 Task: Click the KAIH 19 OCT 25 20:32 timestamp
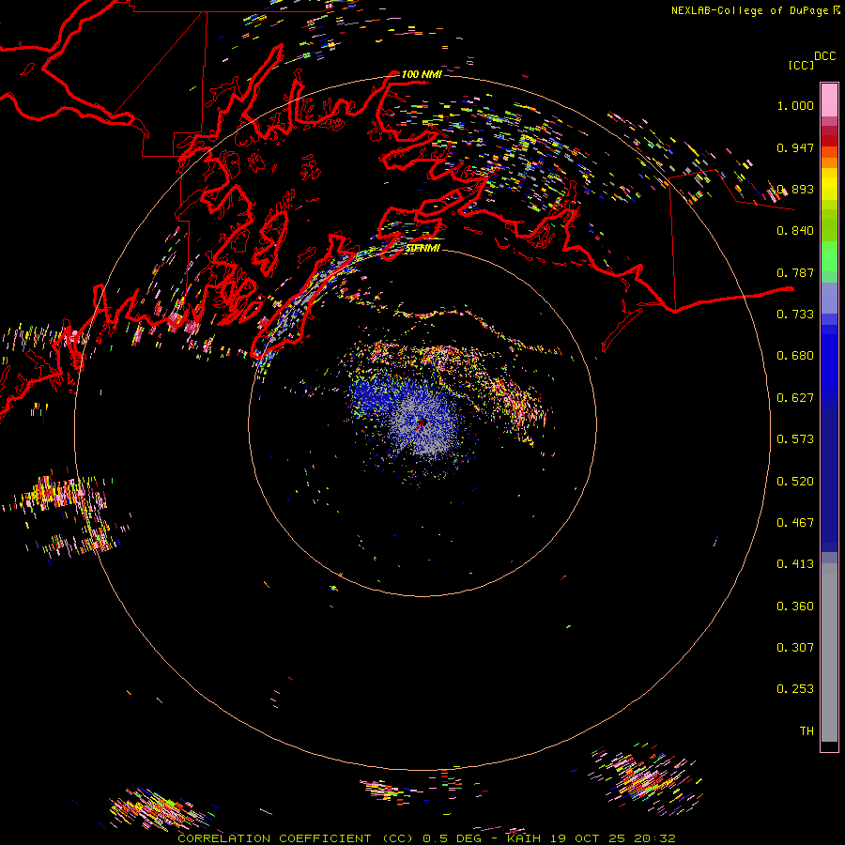pyautogui.click(x=591, y=838)
